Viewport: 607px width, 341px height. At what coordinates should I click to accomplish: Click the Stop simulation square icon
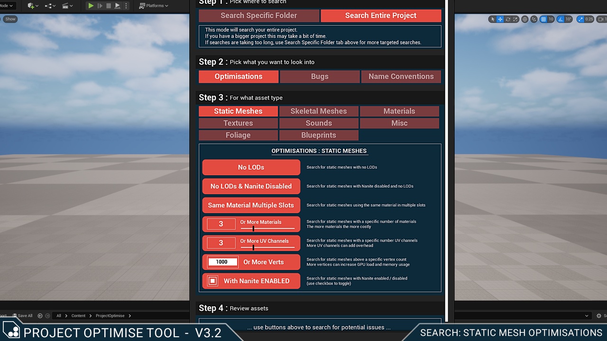click(x=109, y=6)
